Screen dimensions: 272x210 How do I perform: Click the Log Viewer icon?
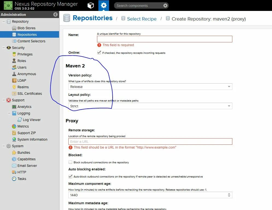[x=20, y=120]
